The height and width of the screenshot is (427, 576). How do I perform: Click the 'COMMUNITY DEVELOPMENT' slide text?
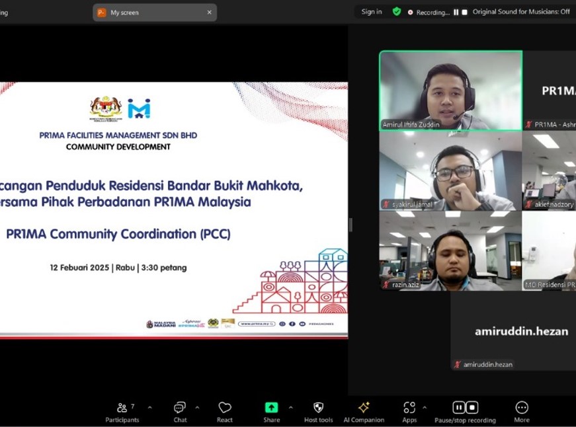pyautogui.click(x=118, y=147)
